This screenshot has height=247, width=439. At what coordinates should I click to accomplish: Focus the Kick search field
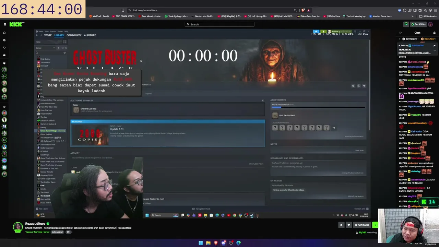pos(219,24)
